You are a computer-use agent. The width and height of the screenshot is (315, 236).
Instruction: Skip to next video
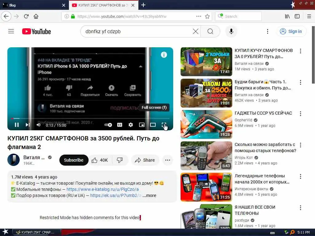[27, 125]
